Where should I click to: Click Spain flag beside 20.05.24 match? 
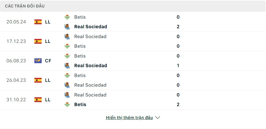click(38, 22)
